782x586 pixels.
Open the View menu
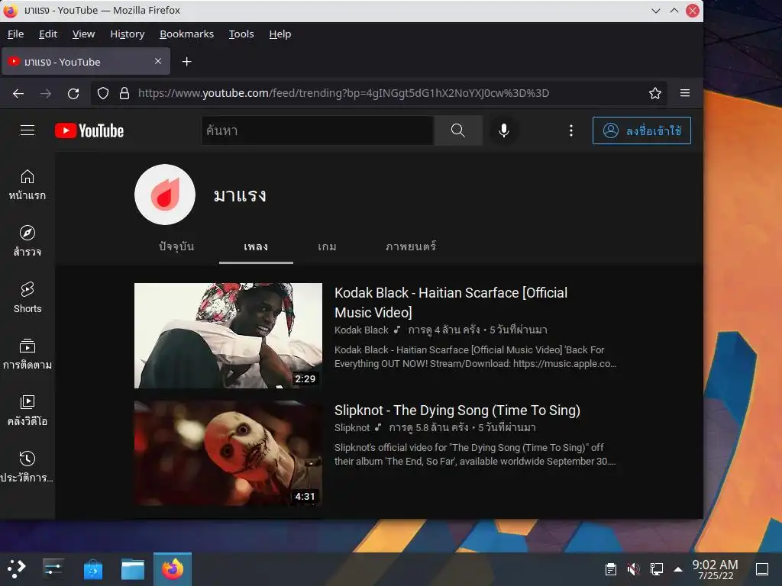(x=83, y=34)
